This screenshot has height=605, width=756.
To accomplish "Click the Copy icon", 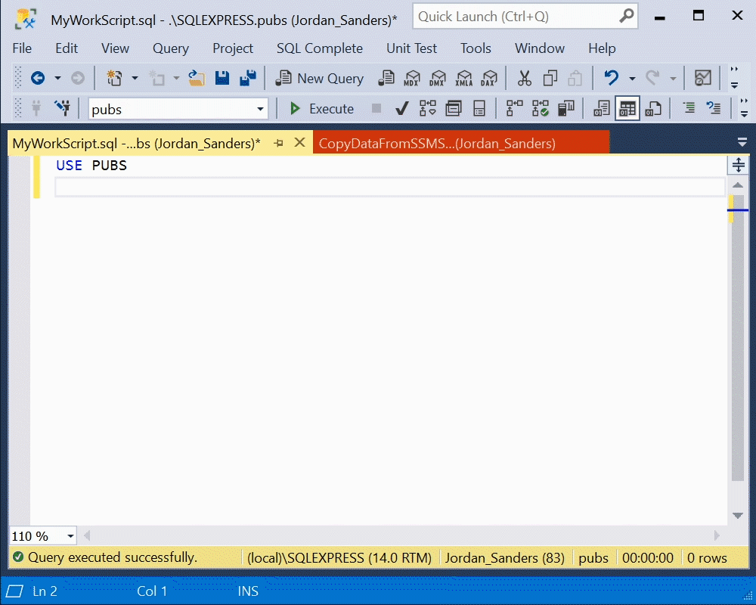I will point(550,78).
